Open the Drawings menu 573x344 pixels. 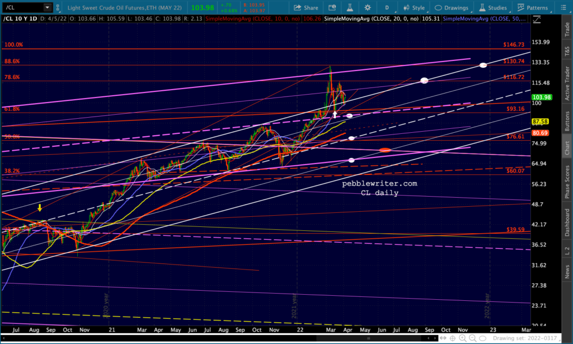(x=452, y=8)
